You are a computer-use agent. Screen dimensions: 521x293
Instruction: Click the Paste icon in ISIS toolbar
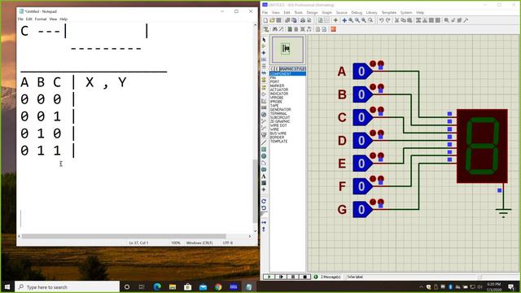409,20
